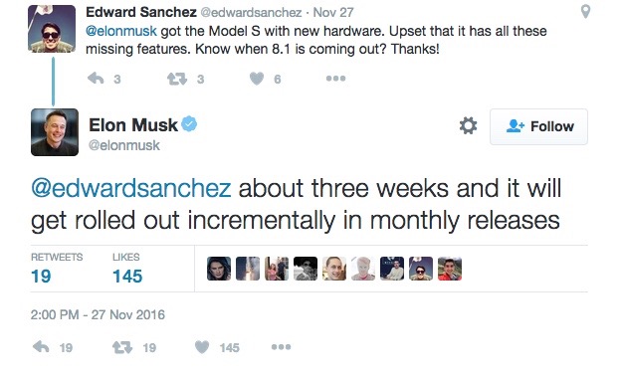This screenshot has height=381, width=622.
Task: Open more options on Elon Musk's tweet
Action: pyautogui.click(x=281, y=347)
